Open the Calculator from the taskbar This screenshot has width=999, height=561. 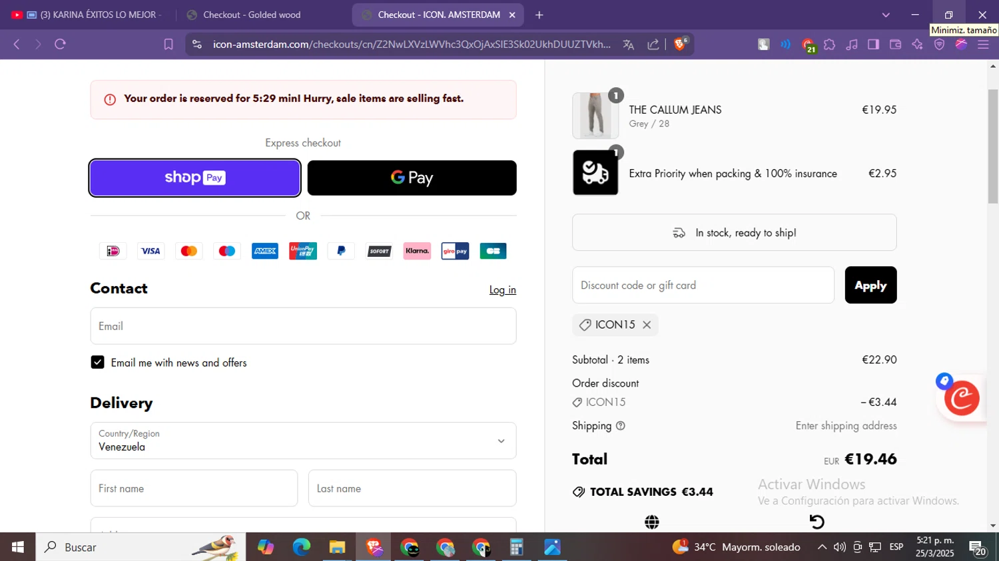click(516, 547)
